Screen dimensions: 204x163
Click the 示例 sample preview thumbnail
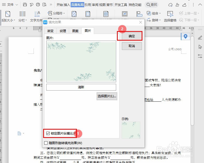(131, 130)
